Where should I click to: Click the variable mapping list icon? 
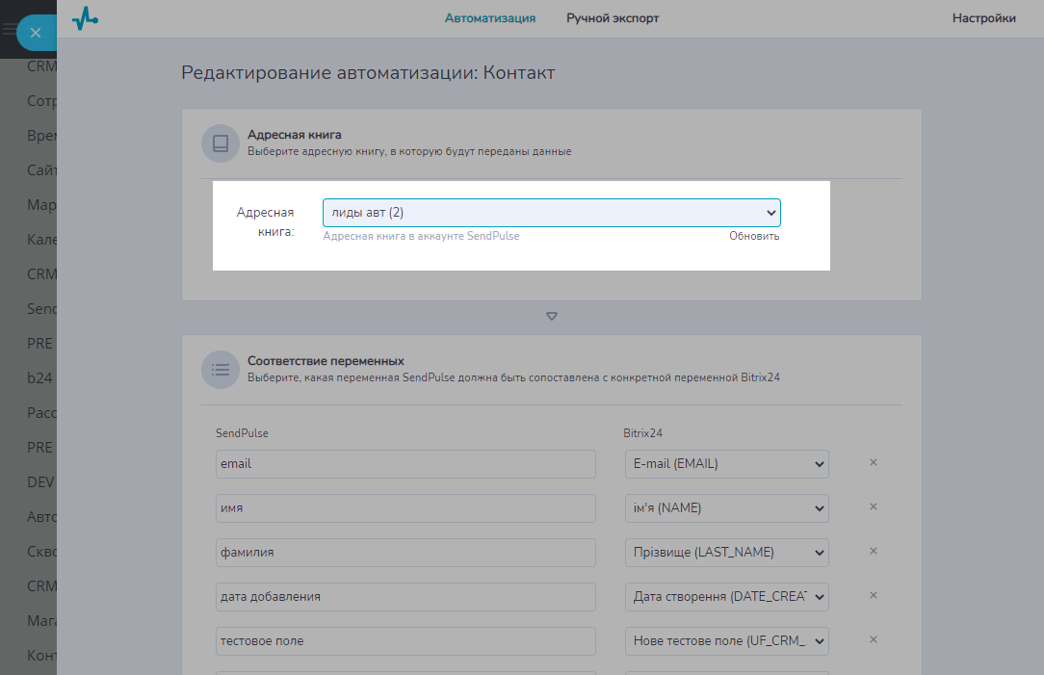(x=221, y=369)
